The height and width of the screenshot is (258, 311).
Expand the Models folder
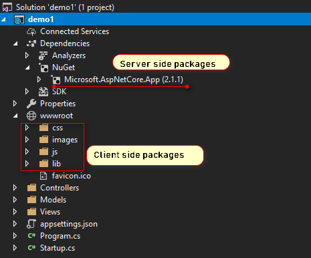[x=15, y=200]
